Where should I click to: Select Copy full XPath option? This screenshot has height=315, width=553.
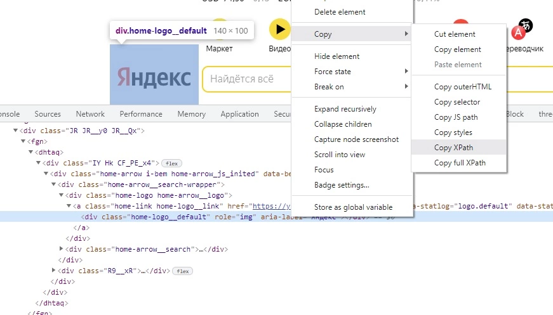459,163
